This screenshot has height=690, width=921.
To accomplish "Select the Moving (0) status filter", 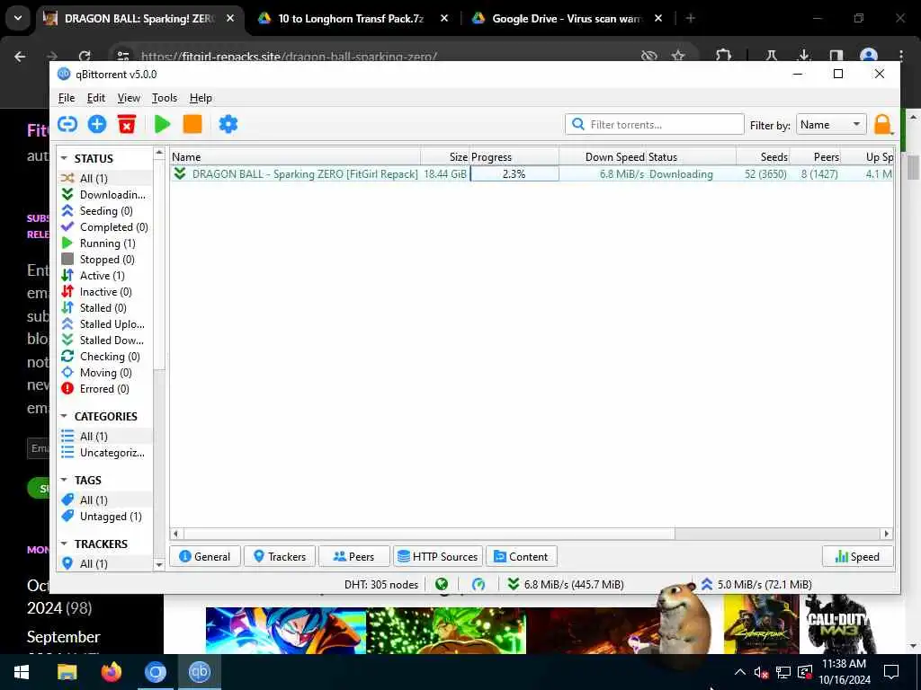I will coord(104,373).
